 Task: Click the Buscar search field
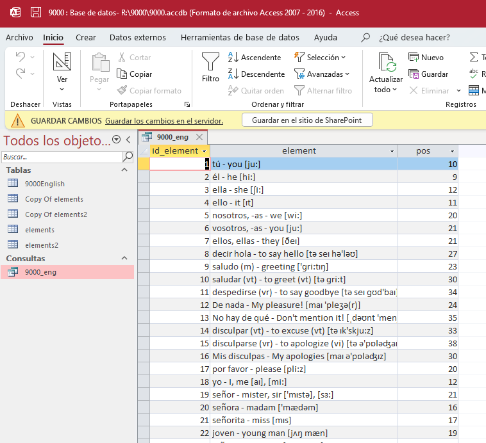[61, 157]
